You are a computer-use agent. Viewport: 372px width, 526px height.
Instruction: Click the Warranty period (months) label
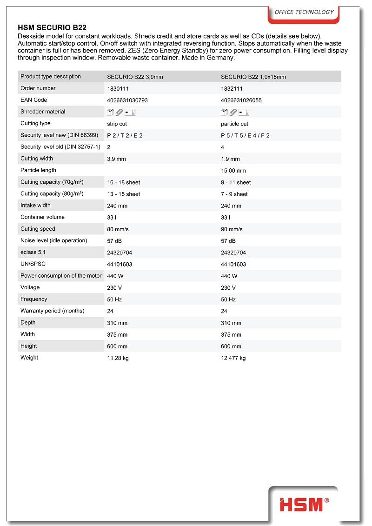(x=53, y=311)
